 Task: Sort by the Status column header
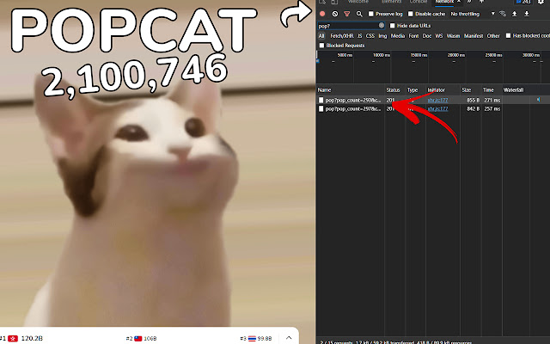394,89
